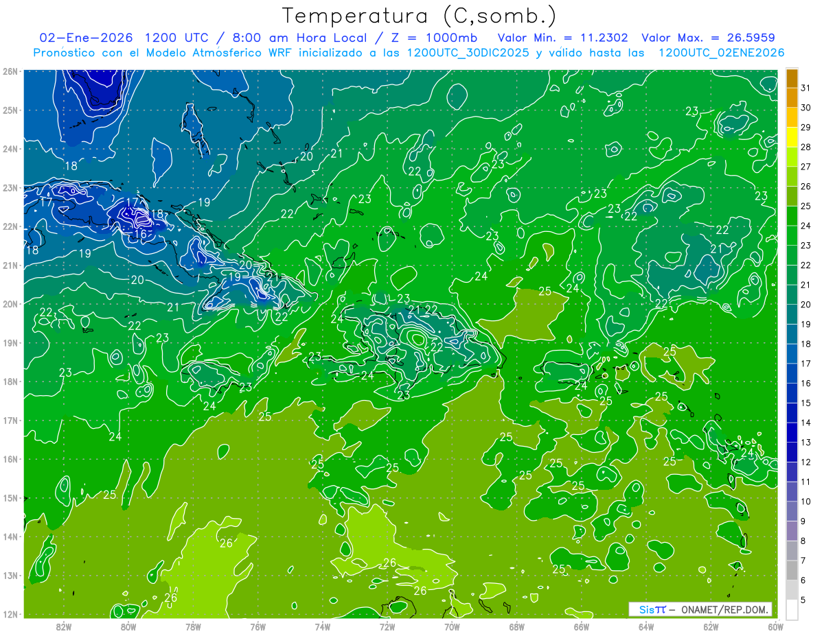Click the 13N latitude axis label
824x636 pixels.
coord(10,575)
